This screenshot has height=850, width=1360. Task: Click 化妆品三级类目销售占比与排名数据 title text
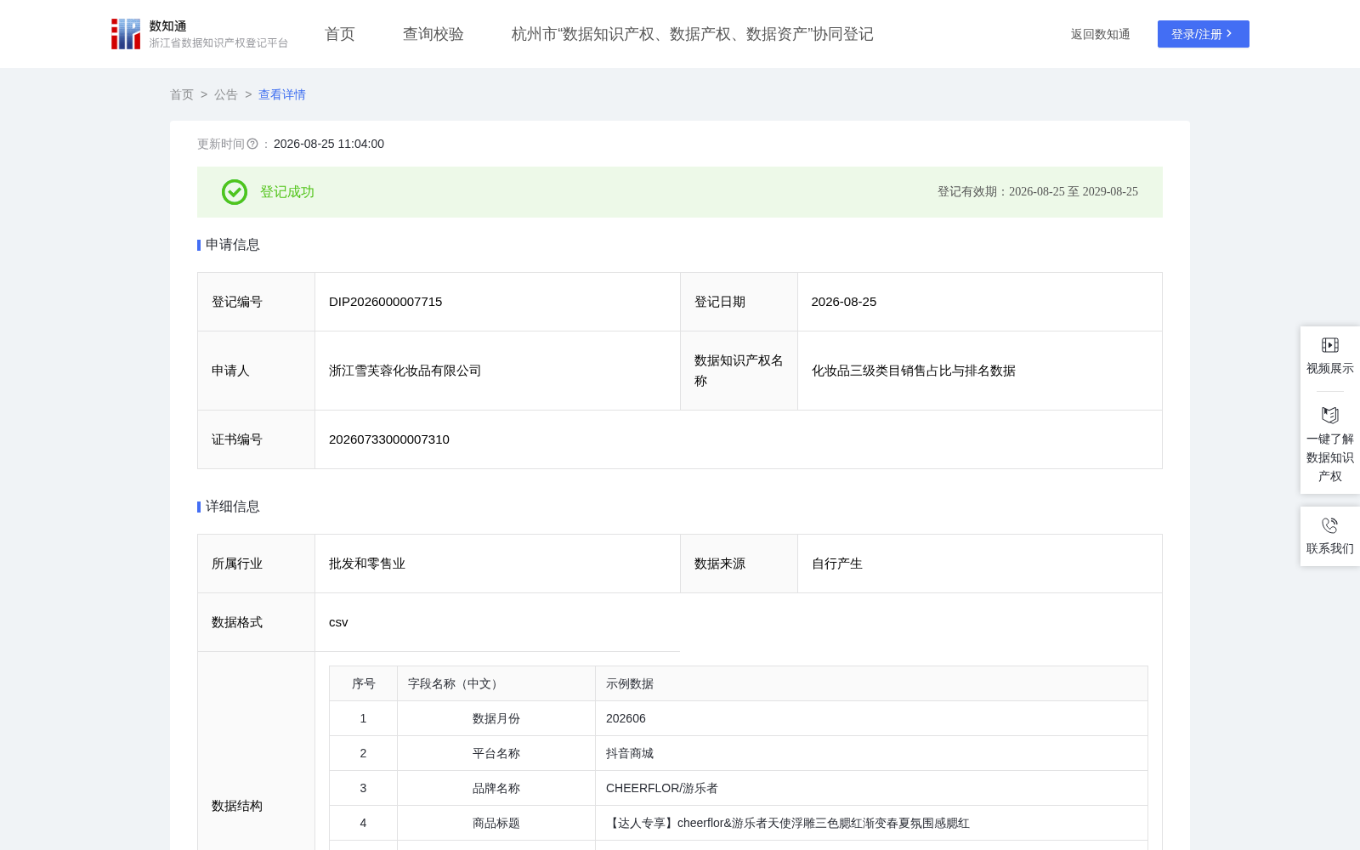tap(914, 371)
